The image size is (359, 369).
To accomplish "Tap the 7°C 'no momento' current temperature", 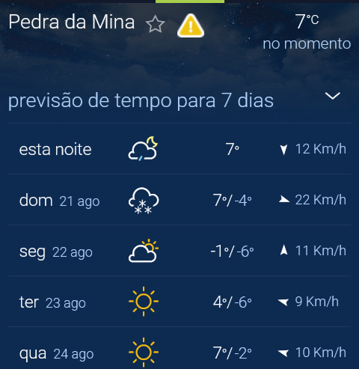I will [x=307, y=32].
